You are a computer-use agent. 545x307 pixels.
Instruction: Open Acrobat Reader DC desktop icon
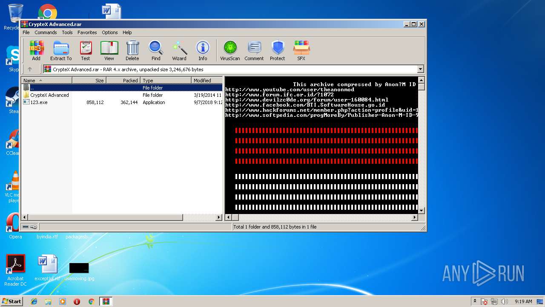(x=15, y=270)
